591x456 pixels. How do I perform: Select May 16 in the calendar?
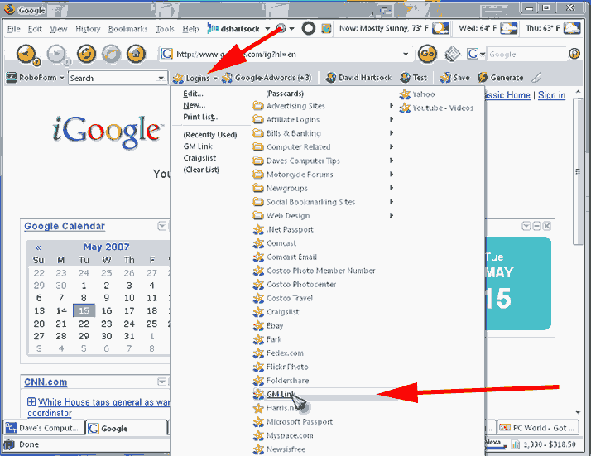(x=107, y=311)
